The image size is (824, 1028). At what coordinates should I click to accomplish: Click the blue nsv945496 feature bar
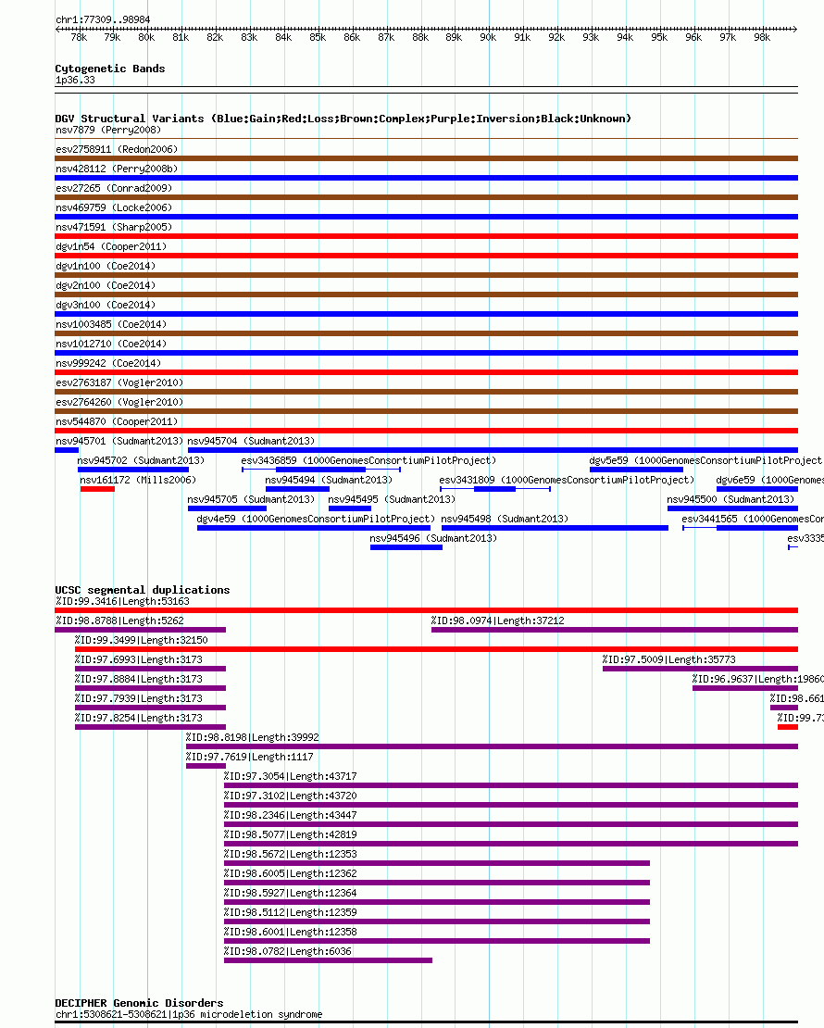click(406, 547)
